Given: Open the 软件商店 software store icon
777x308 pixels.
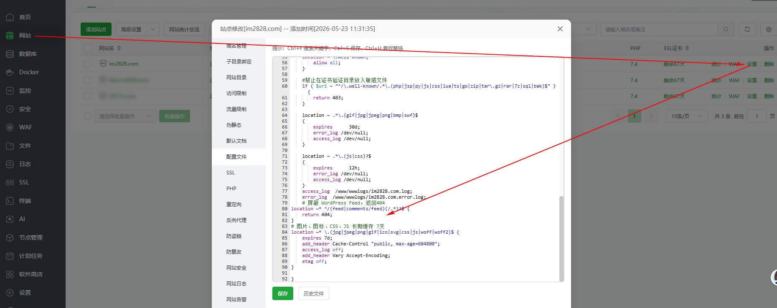Looking at the screenshot, I should 10,274.
